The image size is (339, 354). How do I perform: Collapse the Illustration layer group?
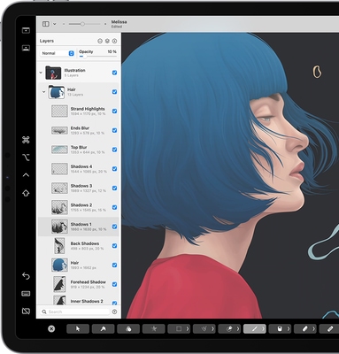tap(41, 73)
